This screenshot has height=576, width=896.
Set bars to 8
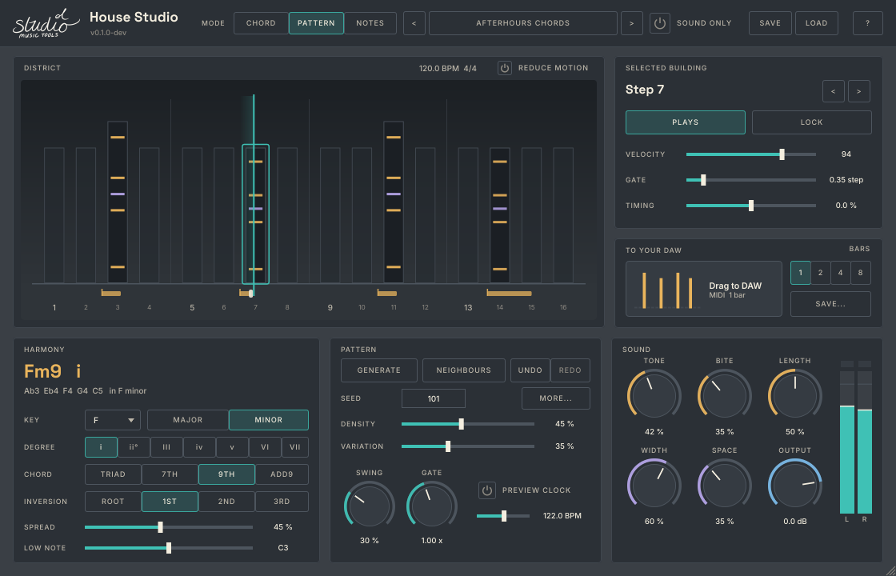tap(861, 273)
